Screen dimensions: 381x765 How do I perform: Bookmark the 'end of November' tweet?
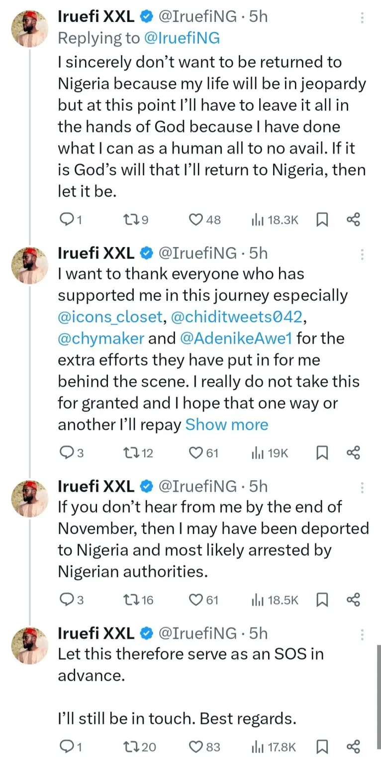pyautogui.click(x=322, y=600)
